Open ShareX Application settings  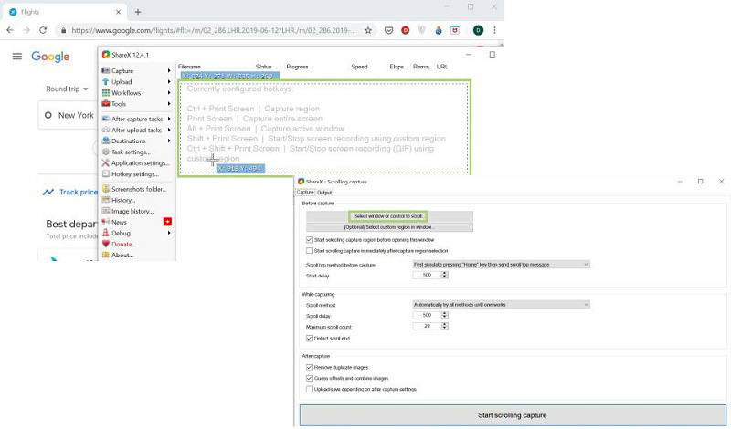140,163
